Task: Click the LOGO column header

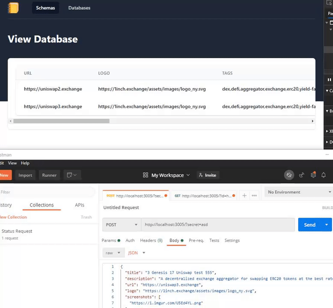Action: [x=104, y=73]
